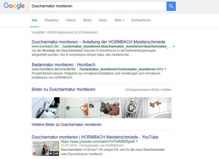Click the search field containing Duscharmatur montieren

point(98,6)
